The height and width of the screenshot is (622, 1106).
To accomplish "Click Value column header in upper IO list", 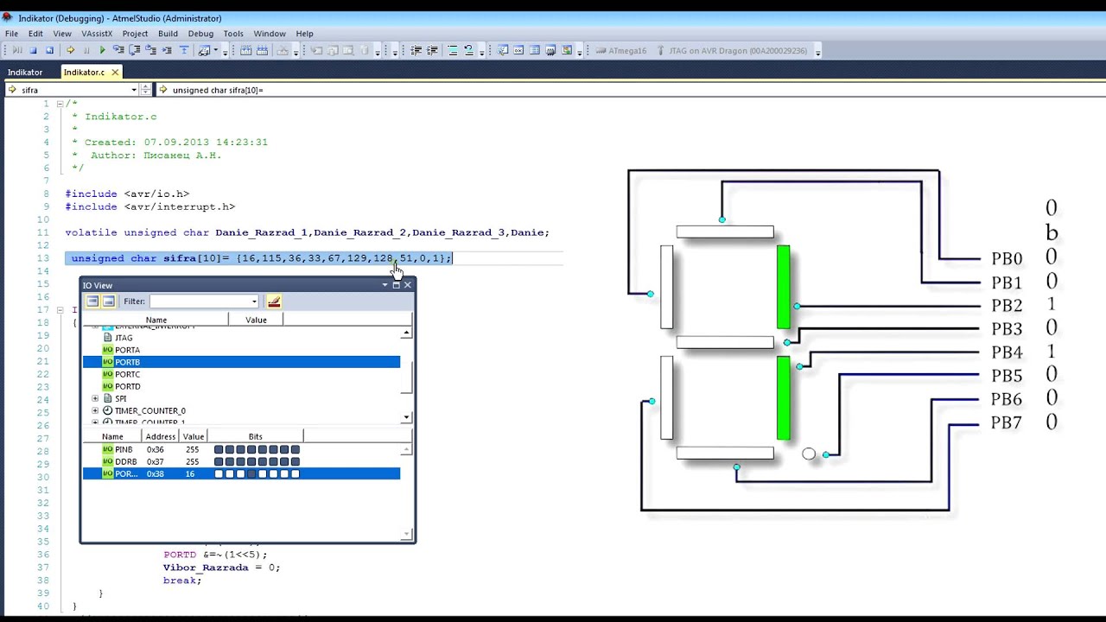I will click(256, 320).
